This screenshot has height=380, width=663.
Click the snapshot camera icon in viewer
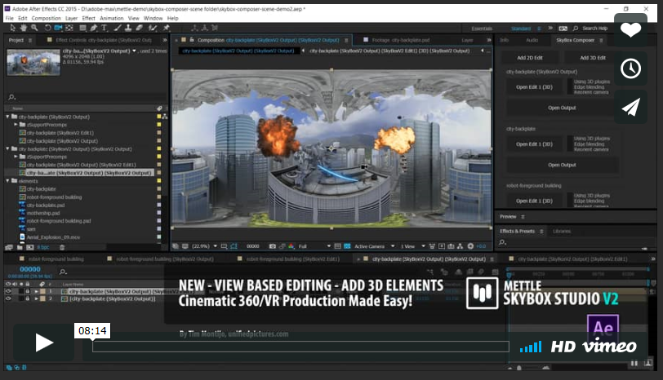click(273, 246)
